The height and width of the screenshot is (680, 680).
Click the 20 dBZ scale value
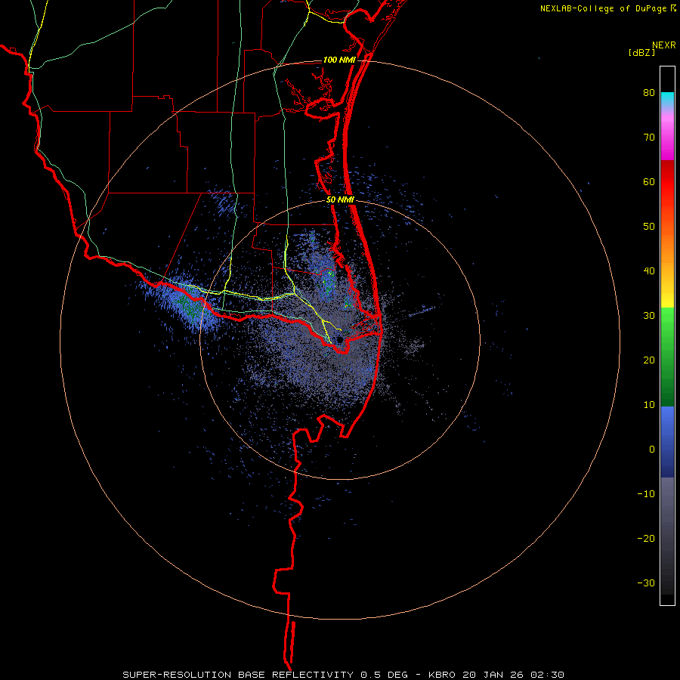[x=649, y=360]
